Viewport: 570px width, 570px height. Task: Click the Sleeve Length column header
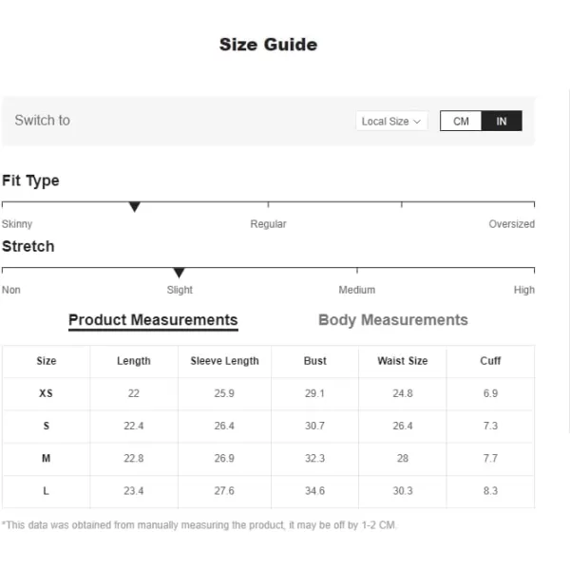(x=224, y=361)
